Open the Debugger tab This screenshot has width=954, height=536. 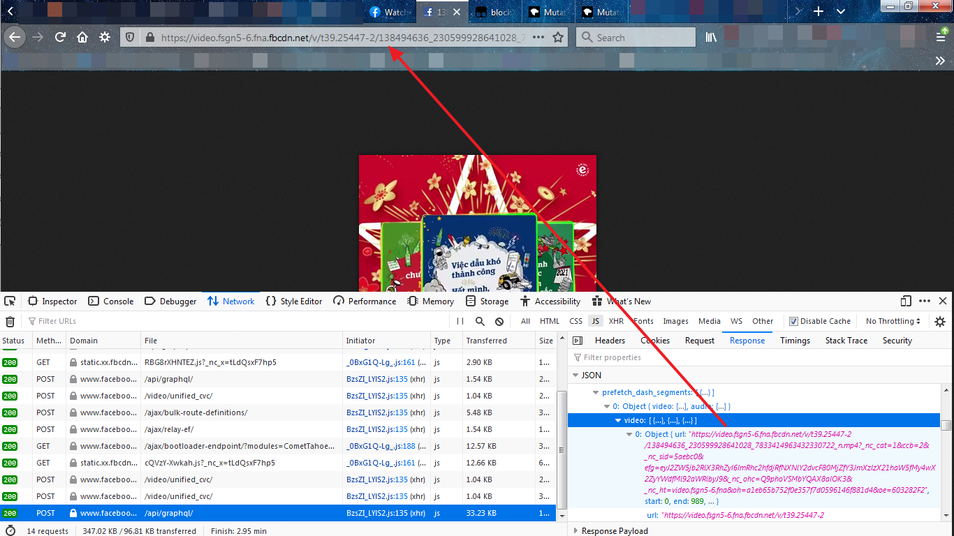point(170,301)
